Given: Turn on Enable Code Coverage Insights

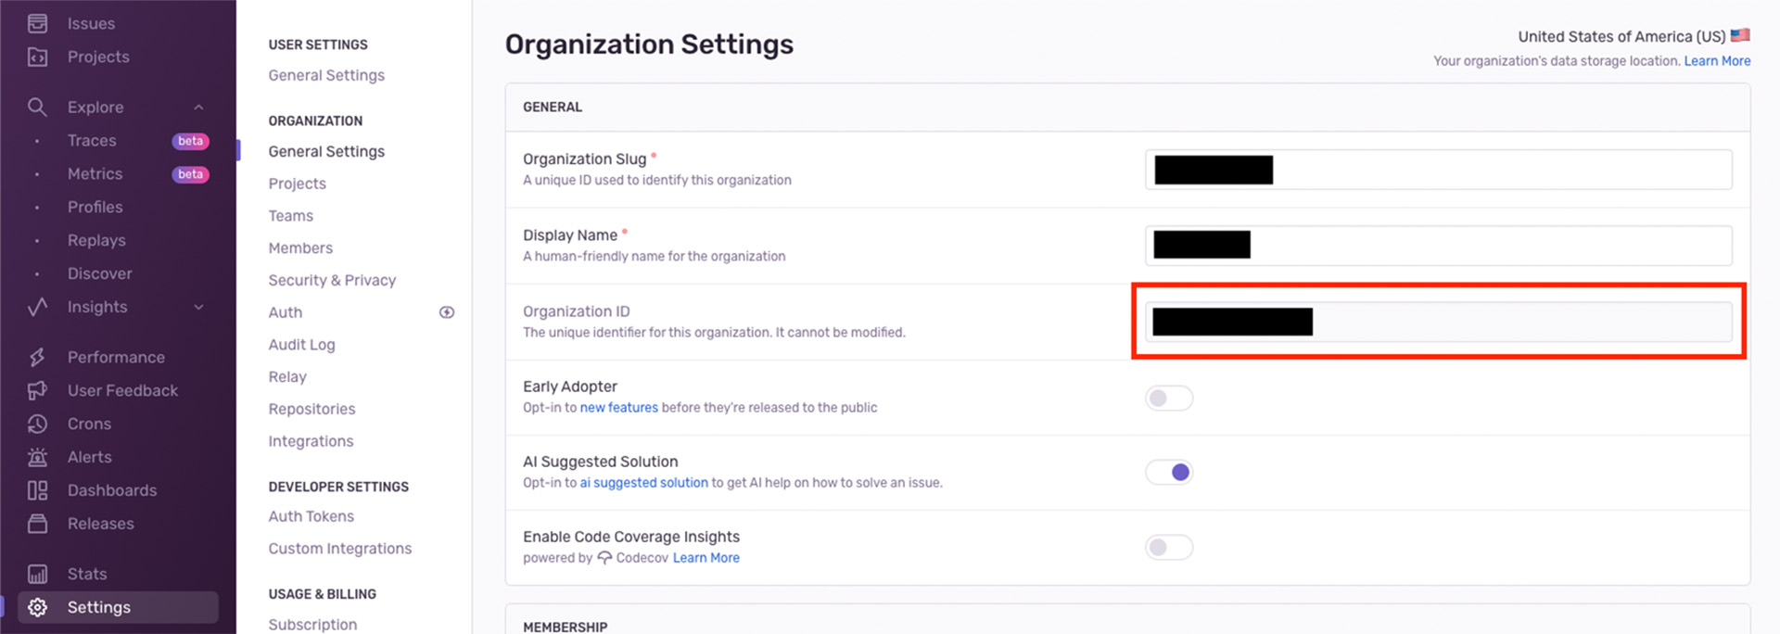Looking at the screenshot, I should (x=1168, y=547).
